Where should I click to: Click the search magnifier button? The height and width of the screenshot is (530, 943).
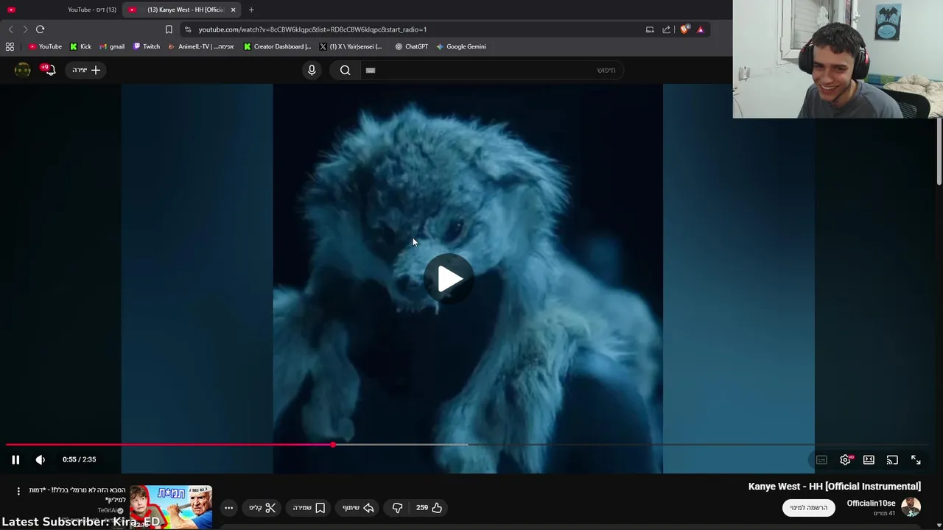click(346, 70)
